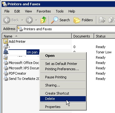
Task: Open the Edit menu
Action: [17, 11]
